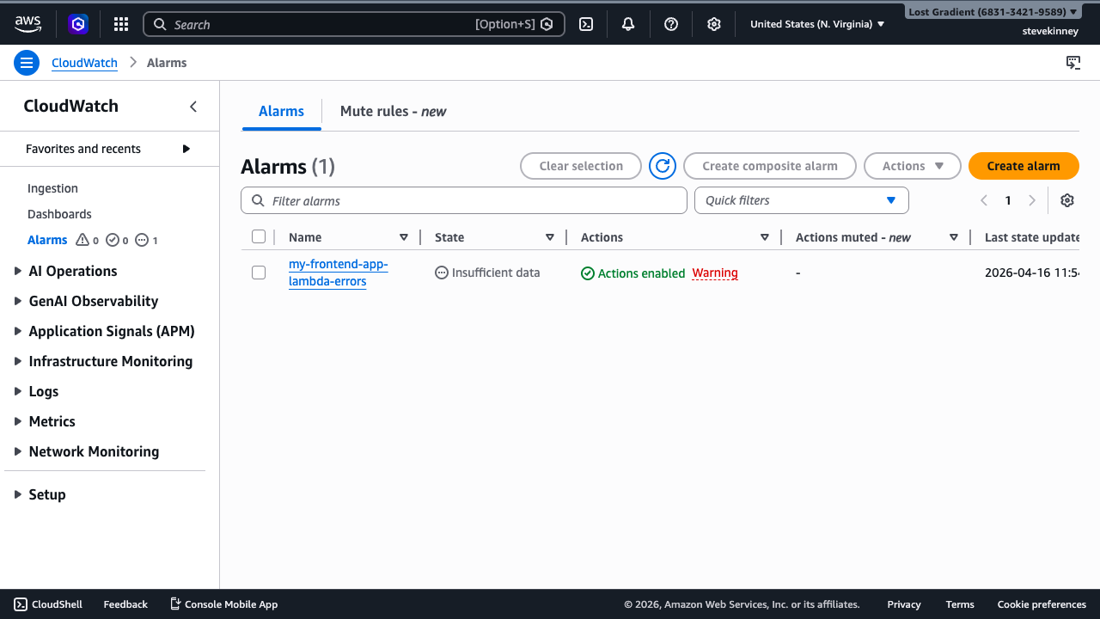Screen dimensions: 1100x619
Task: Focus the top AWS Search box
Action: click(354, 24)
